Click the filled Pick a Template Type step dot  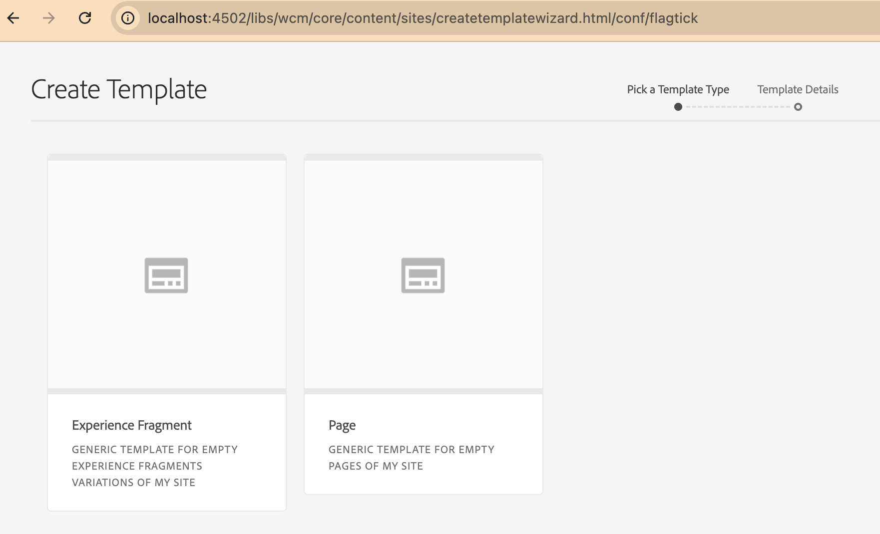coord(678,107)
